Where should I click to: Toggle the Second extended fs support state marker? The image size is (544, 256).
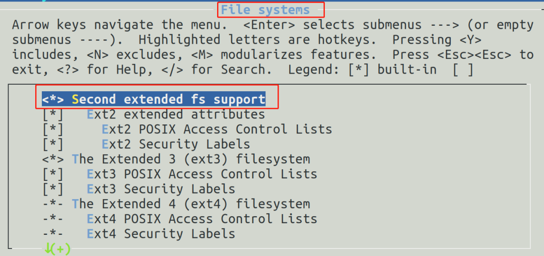click(53, 99)
